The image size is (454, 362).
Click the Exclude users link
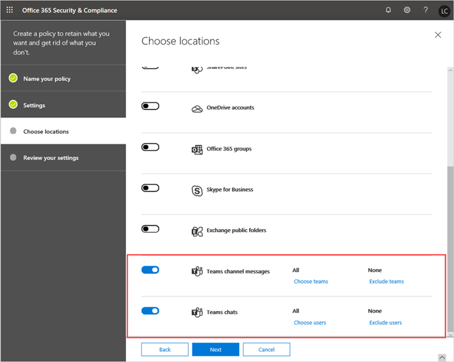385,323
